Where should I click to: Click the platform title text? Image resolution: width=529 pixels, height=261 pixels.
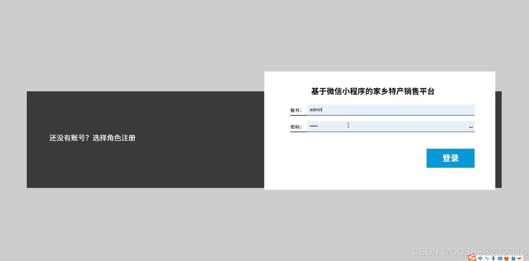point(373,91)
